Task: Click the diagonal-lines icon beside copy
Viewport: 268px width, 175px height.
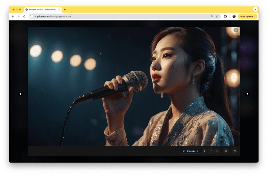Action: coord(217,151)
